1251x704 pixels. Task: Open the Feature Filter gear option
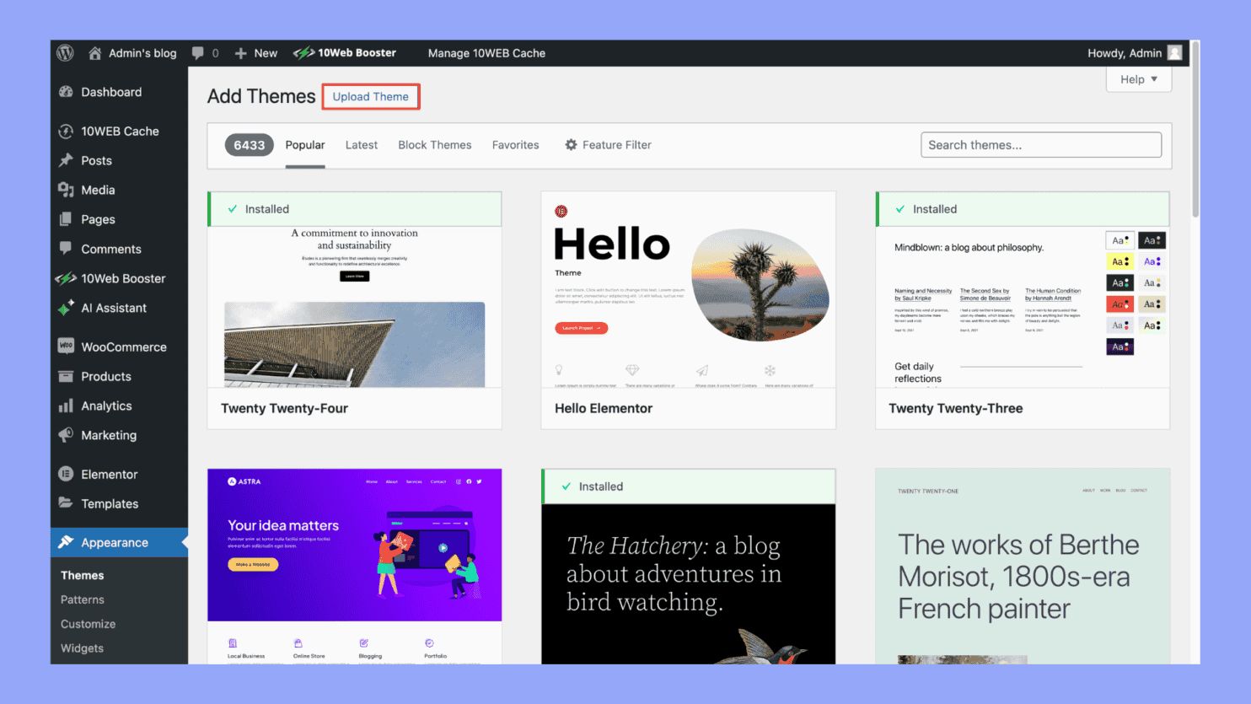coord(608,145)
